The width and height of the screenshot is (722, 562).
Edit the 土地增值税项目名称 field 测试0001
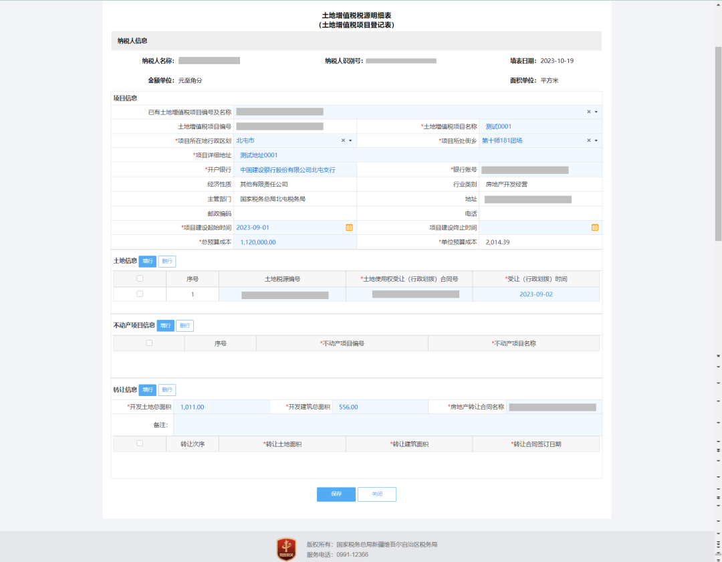(x=540, y=126)
